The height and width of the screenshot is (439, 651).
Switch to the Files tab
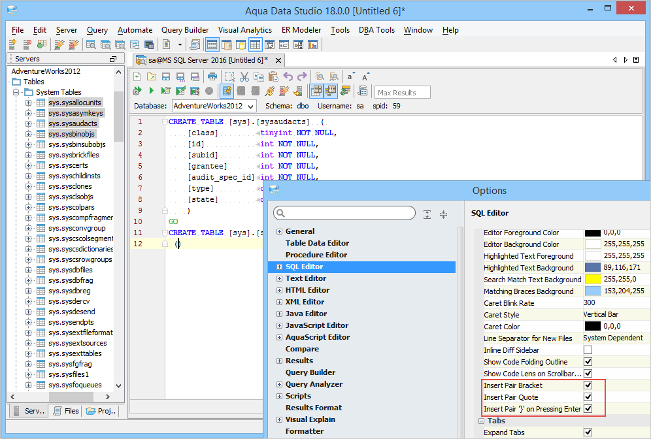[x=65, y=411]
